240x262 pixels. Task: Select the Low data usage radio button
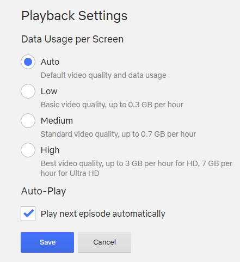pos(28,91)
